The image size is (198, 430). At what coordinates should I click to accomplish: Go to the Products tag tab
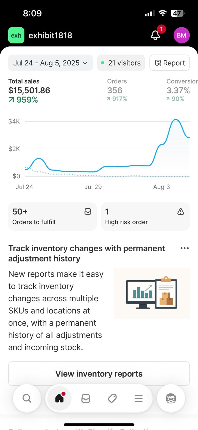tap(112, 398)
